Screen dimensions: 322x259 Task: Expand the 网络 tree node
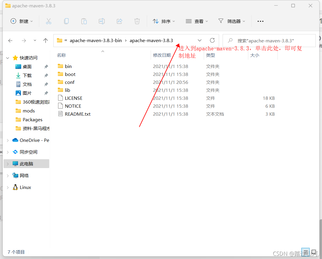8,176
